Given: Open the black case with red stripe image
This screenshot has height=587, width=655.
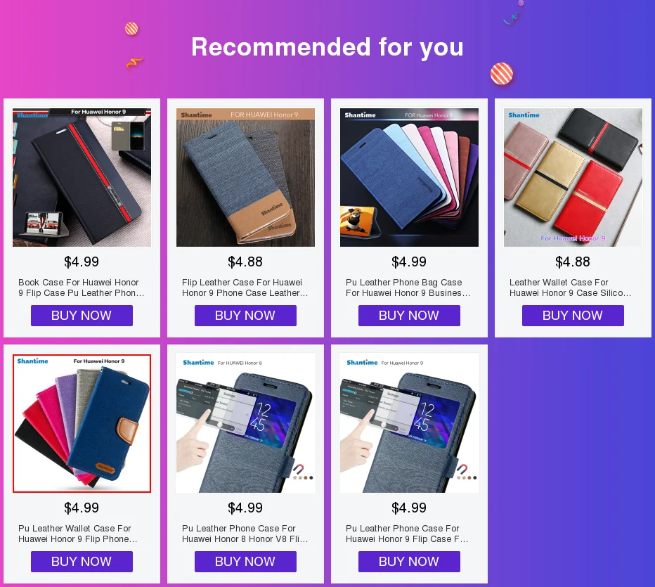Looking at the screenshot, I should 82,178.
